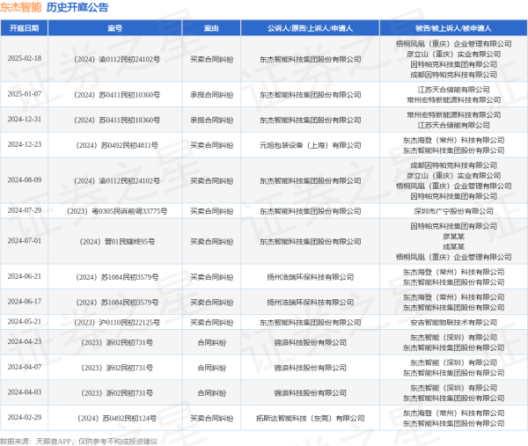
Task: Click the date cell 2024-12-31
Action: 25,119
